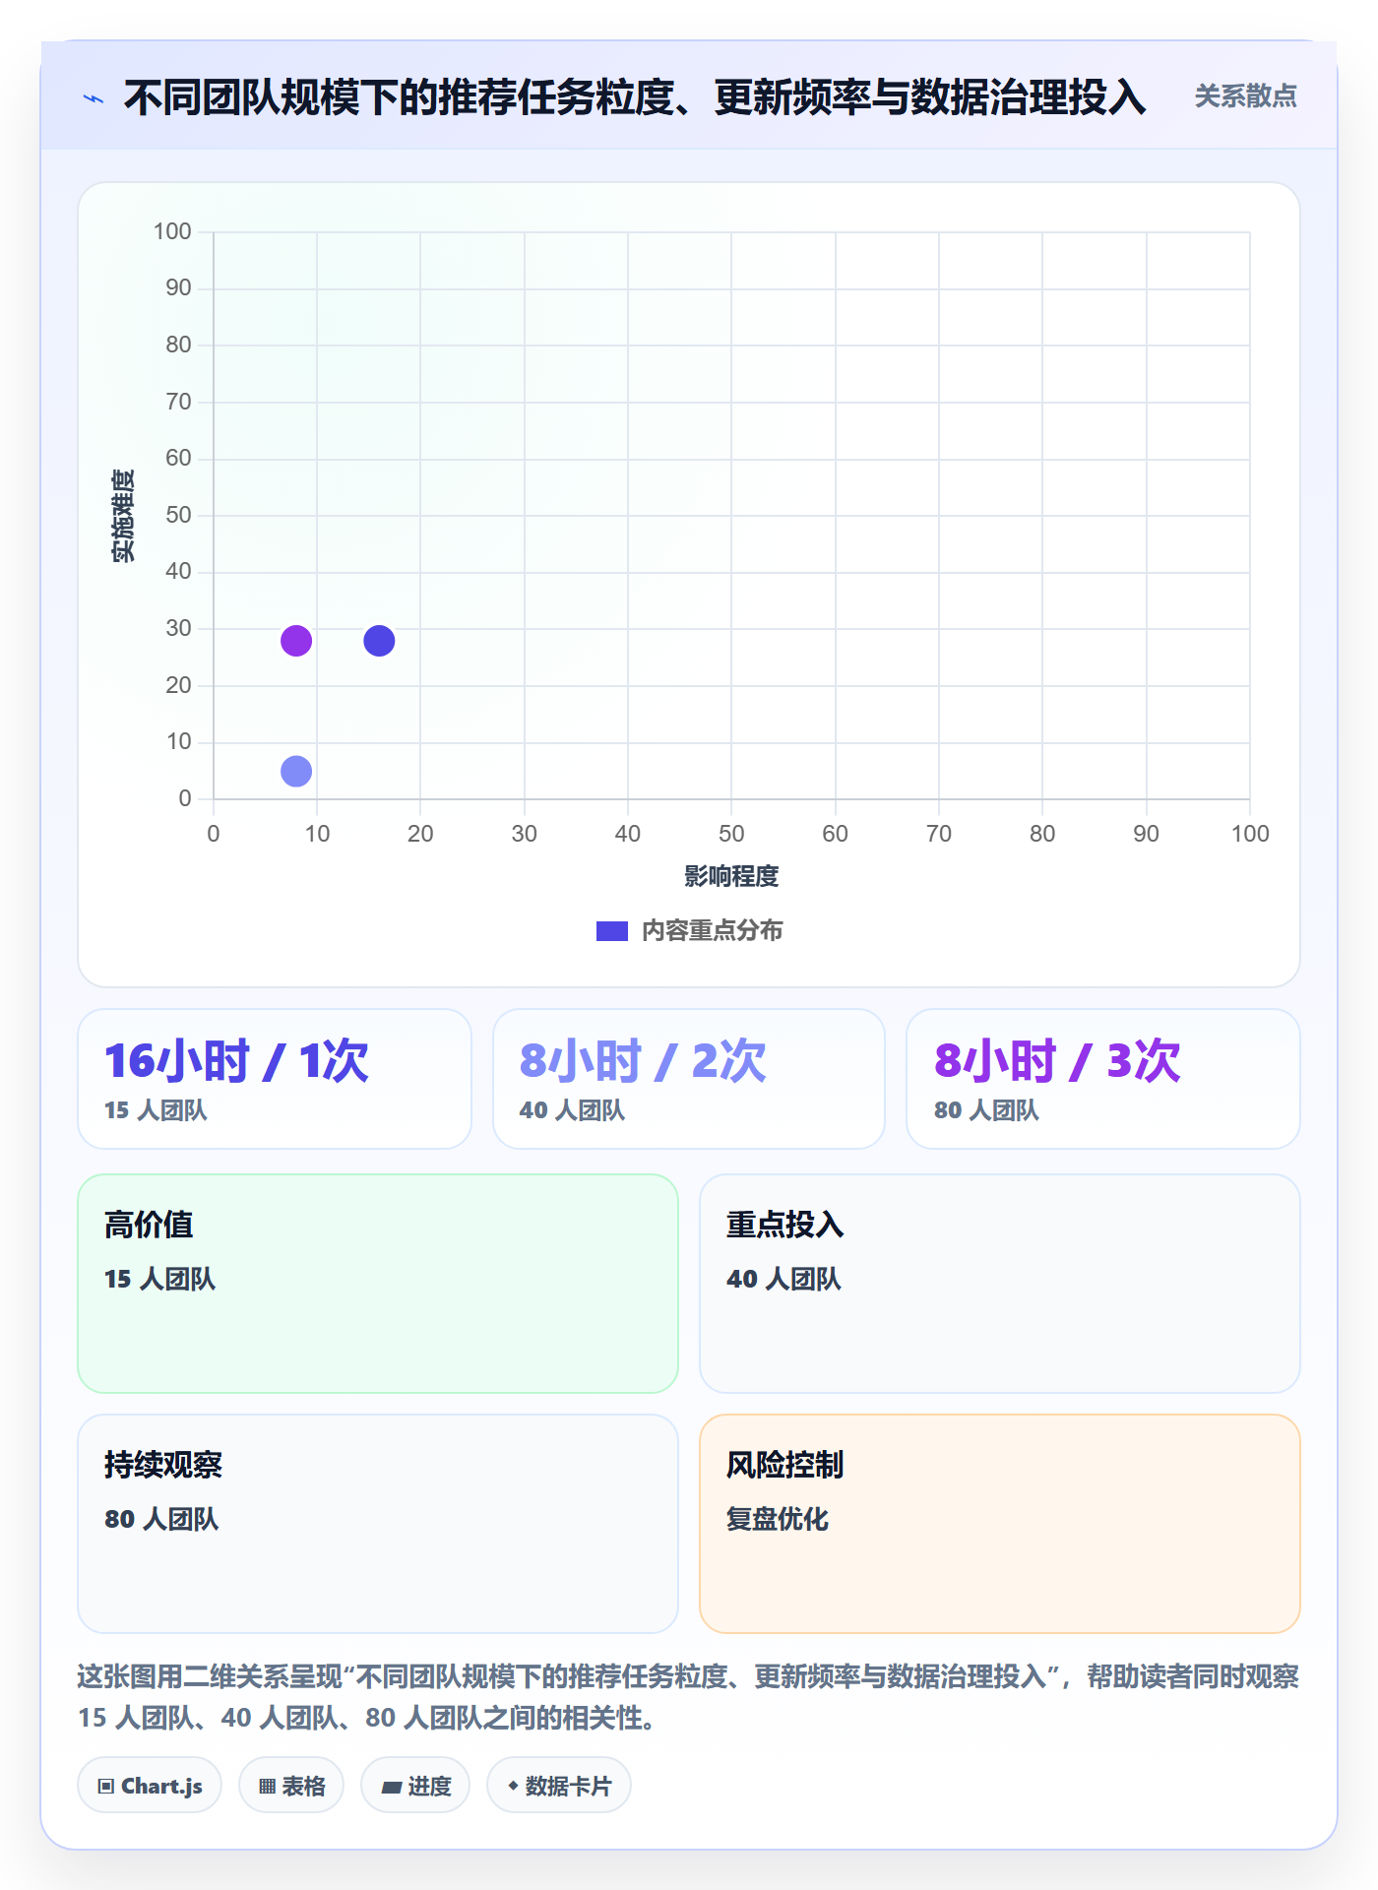Click the 内容重点分布 legend color box
The width and height of the screenshot is (1378, 1890).
point(611,931)
